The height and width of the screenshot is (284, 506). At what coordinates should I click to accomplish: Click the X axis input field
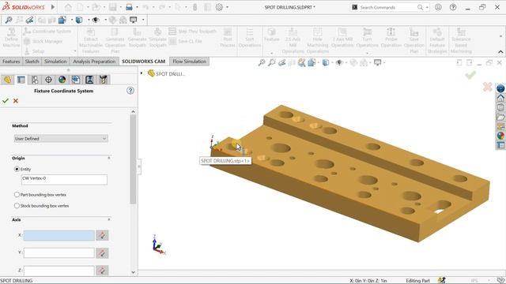[59, 235]
